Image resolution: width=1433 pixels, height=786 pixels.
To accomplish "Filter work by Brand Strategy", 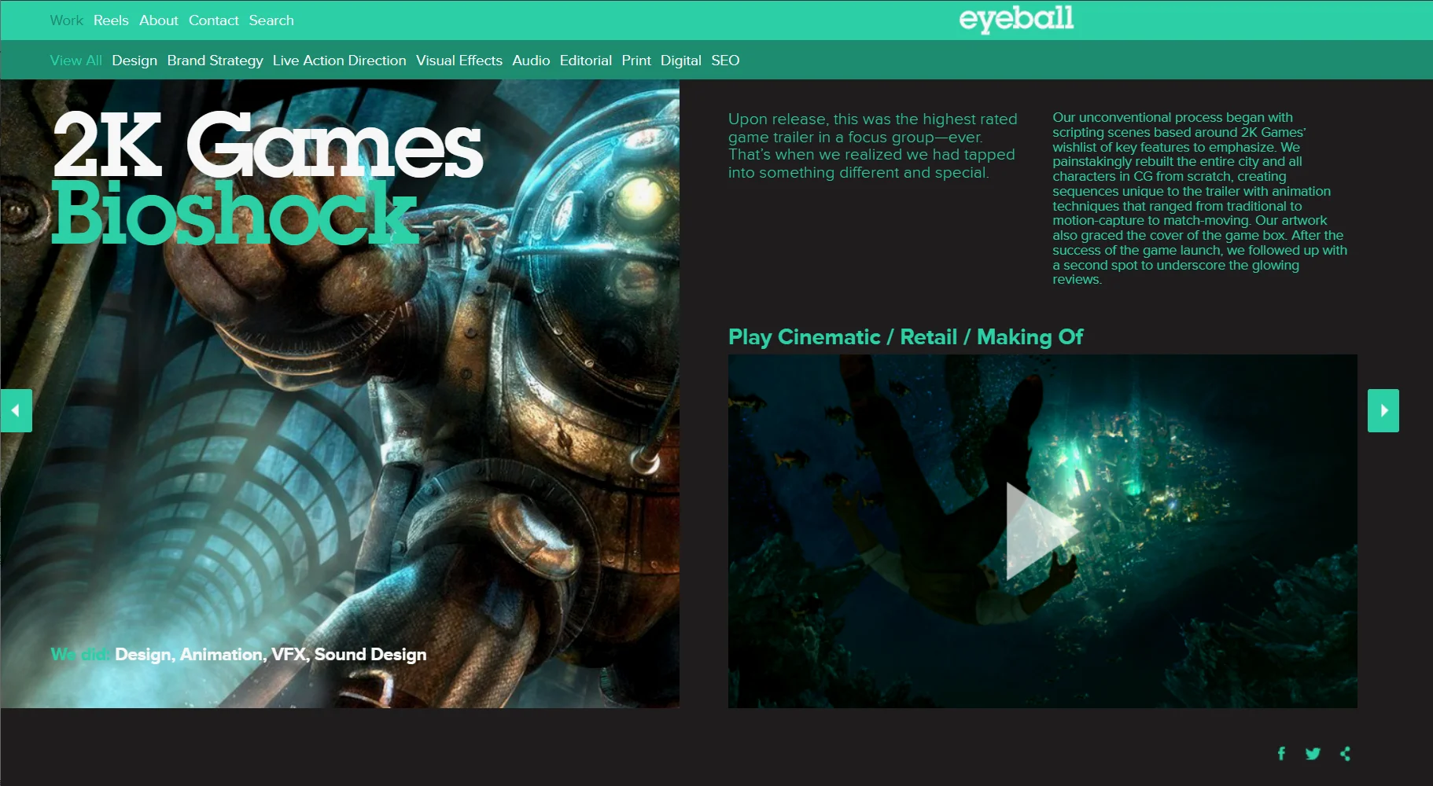I will coord(215,61).
